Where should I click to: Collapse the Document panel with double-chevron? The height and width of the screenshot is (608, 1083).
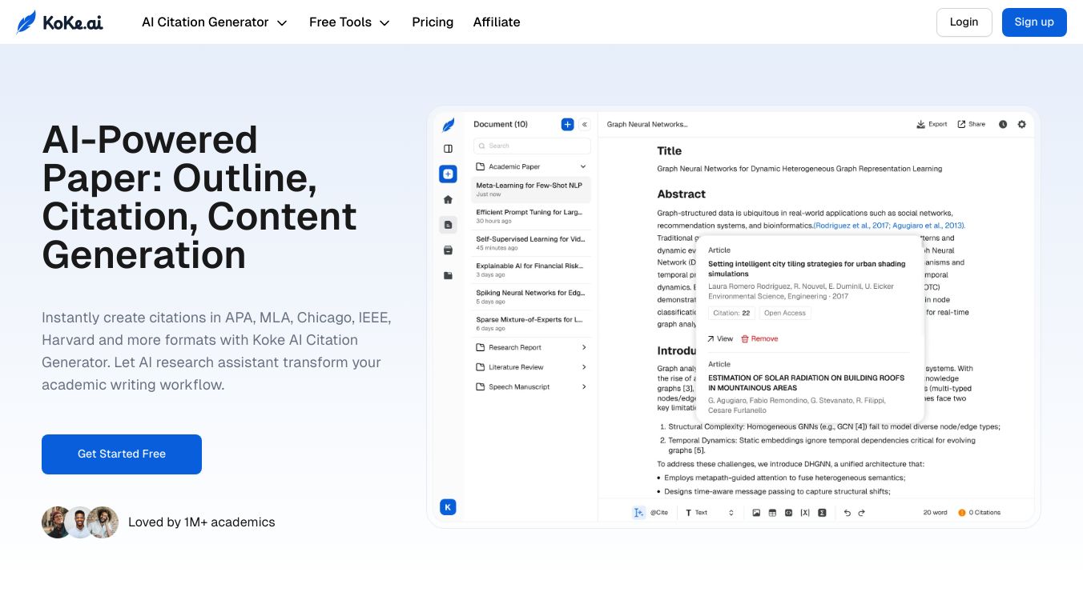point(585,124)
